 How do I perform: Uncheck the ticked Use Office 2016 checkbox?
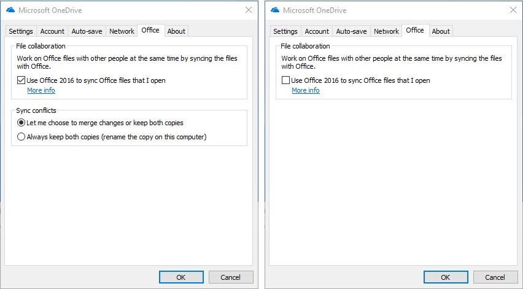tap(21, 80)
